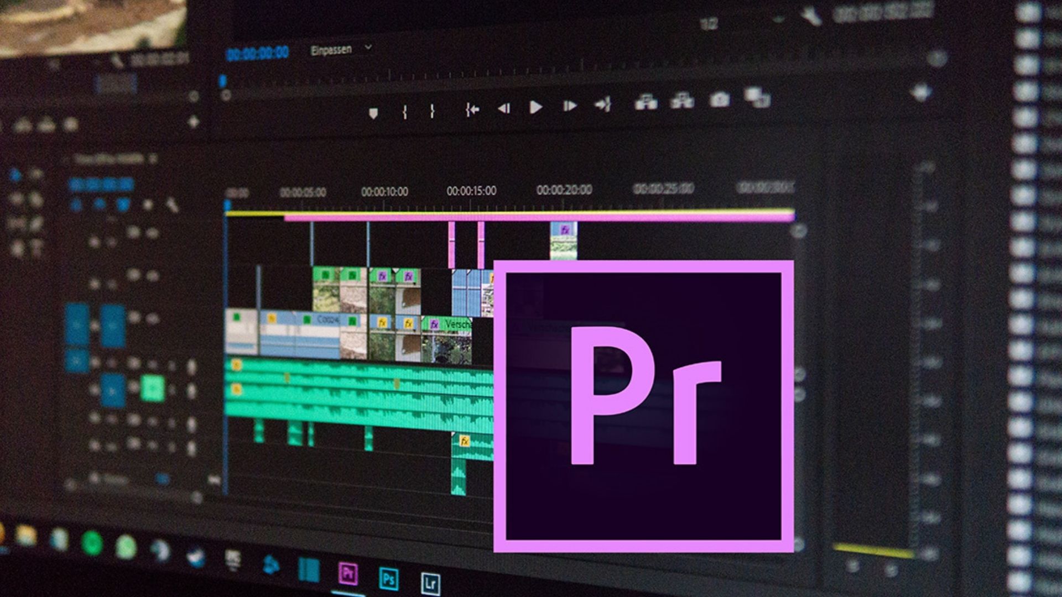Viewport: 1062px width, 597px height.
Task: Open Lightroom from the taskbar
Action: pyautogui.click(x=431, y=583)
